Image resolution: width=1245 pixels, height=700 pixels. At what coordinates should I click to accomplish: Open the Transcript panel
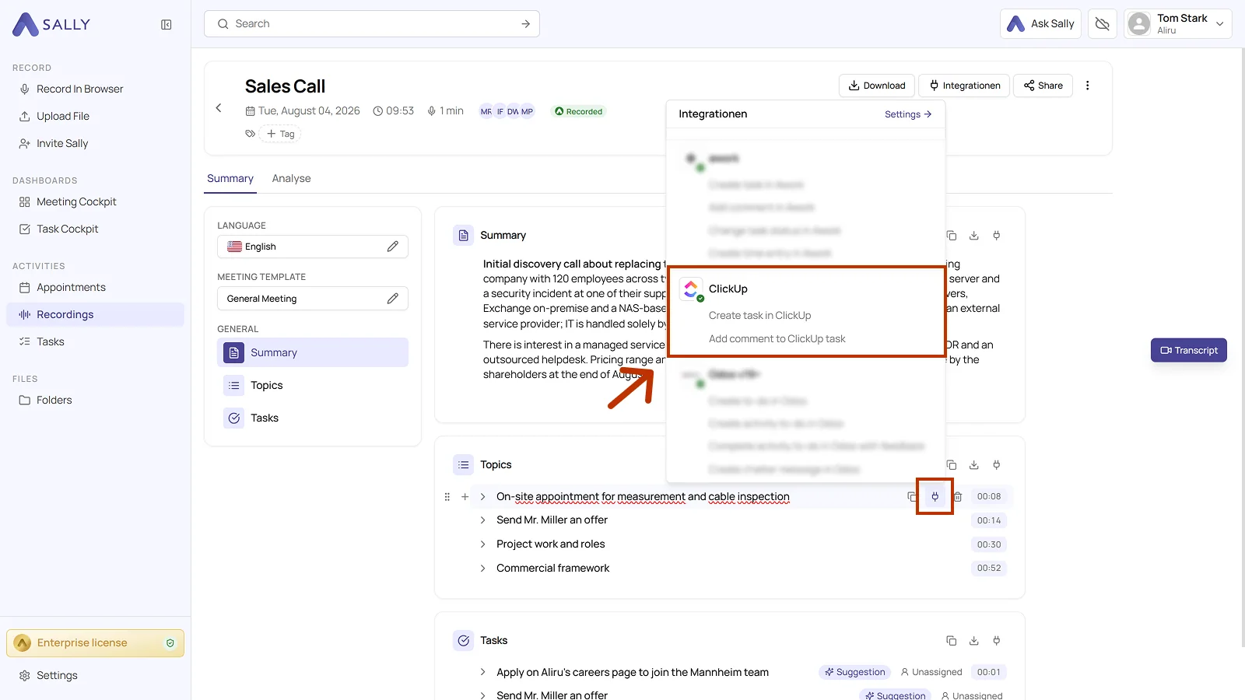1189,350
